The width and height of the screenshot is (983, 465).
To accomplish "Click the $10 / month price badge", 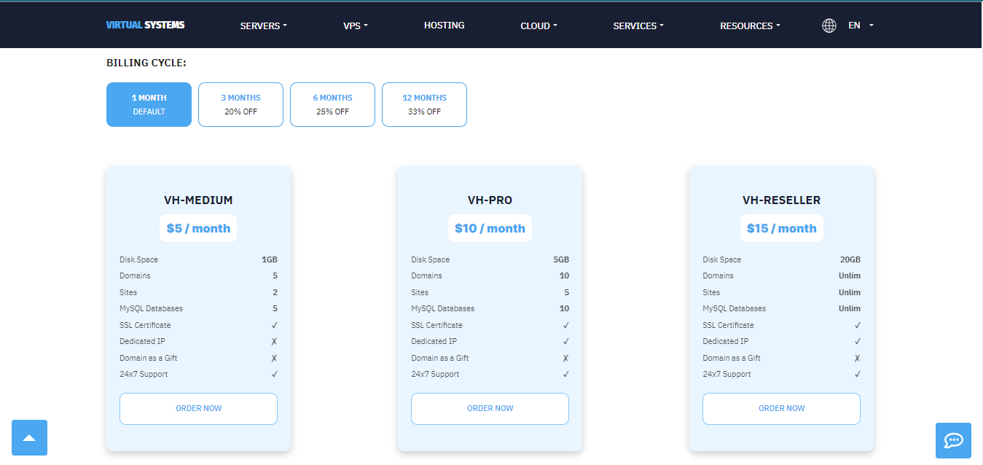I will [x=490, y=228].
